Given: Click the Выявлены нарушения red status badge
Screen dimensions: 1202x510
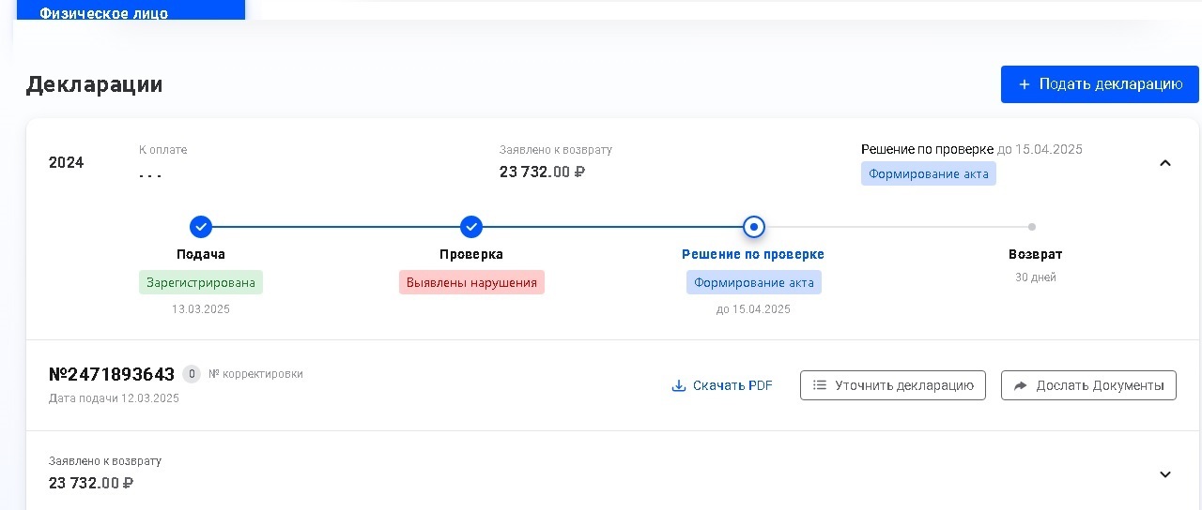Looking at the screenshot, I should (x=471, y=282).
